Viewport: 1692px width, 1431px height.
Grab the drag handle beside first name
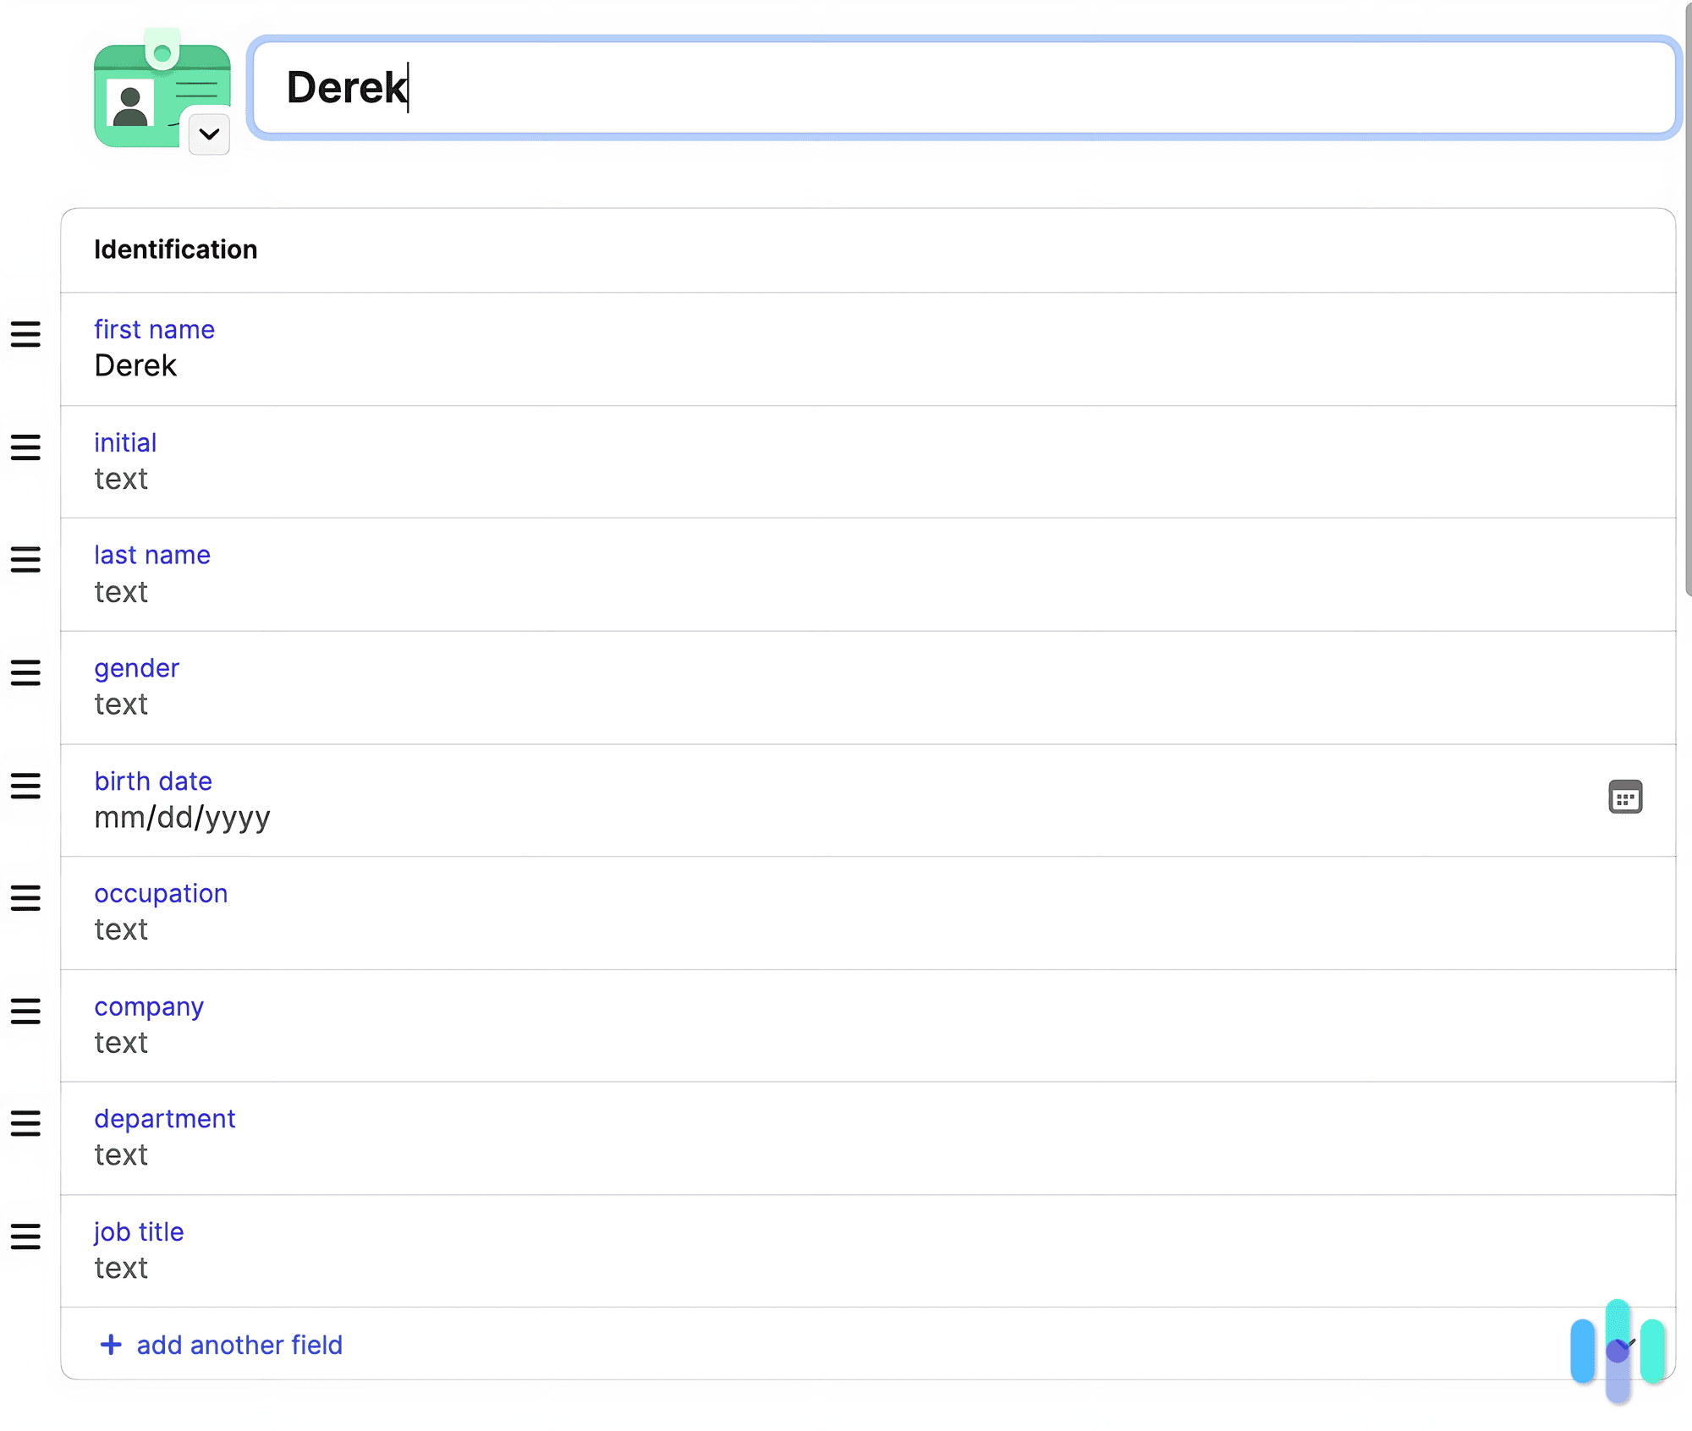click(x=25, y=334)
